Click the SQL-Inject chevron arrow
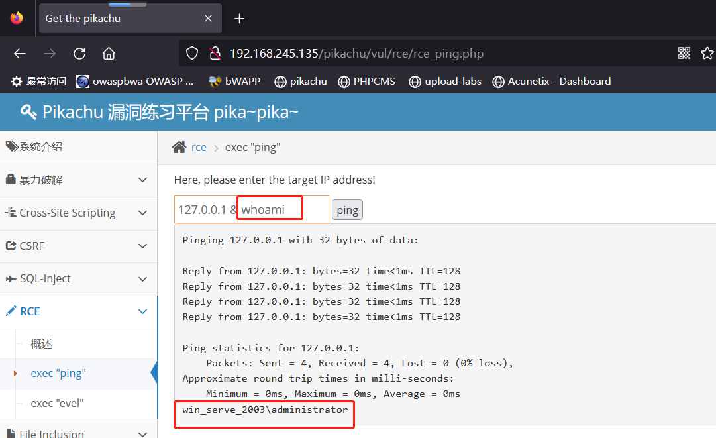This screenshot has width=716, height=438. click(142, 278)
